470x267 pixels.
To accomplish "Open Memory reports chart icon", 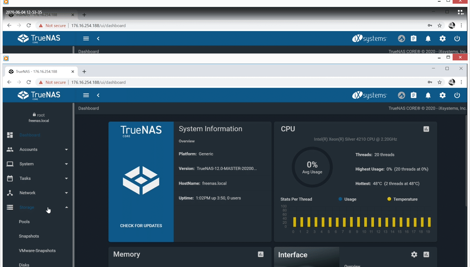I will pos(261,254).
